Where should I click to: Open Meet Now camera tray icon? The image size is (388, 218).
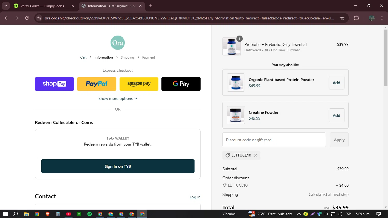[326, 214]
